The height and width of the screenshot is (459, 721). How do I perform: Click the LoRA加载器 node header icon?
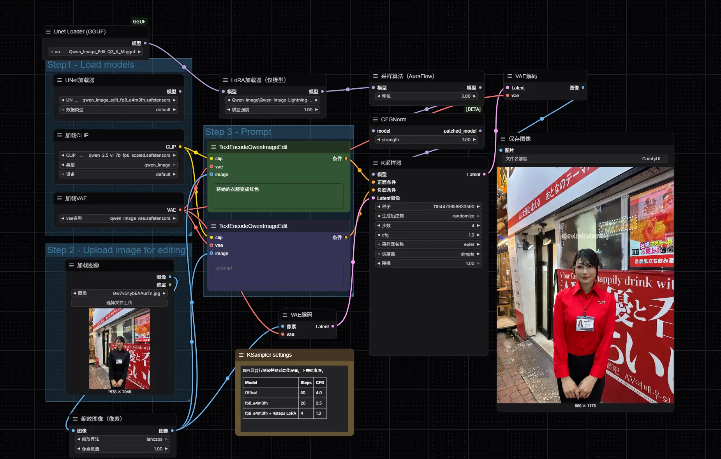pyautogui.click(x=225, y=80)
